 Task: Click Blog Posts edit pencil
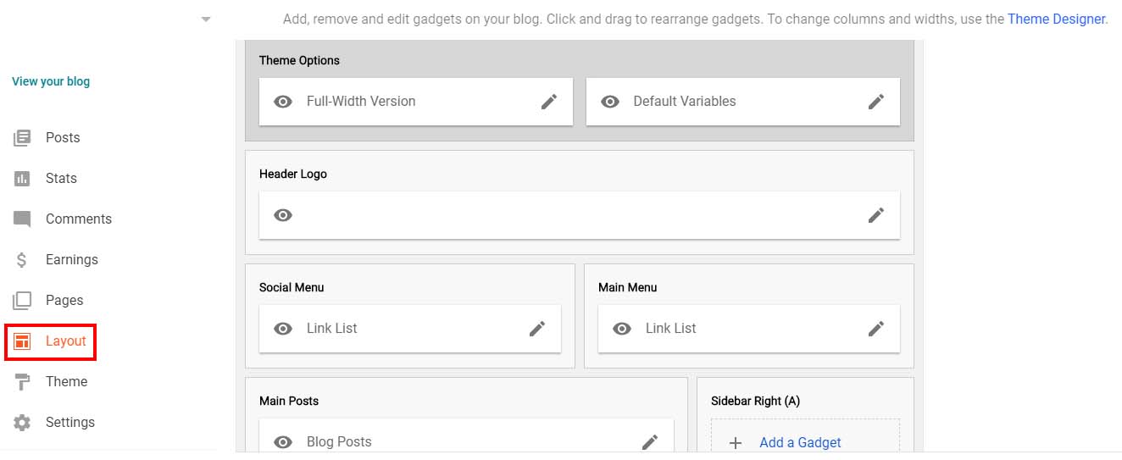[650, 441]
